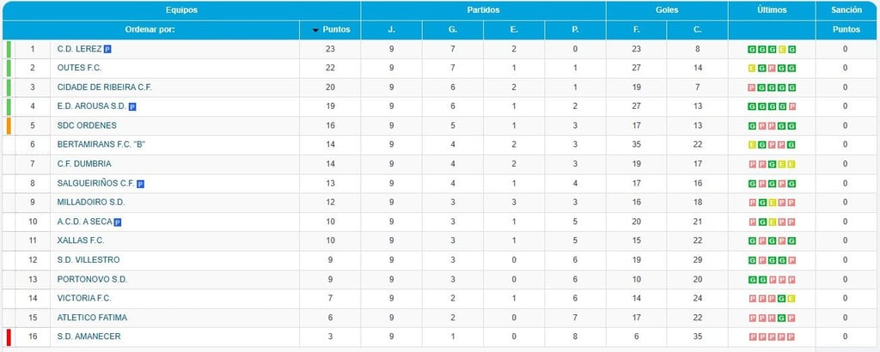The height and width of the screenshot is (352, 880).
Task: Open the SDC ORDENES team link
Action: coord(87,125)
